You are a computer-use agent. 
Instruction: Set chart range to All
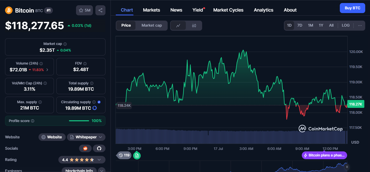coord(331,25)
